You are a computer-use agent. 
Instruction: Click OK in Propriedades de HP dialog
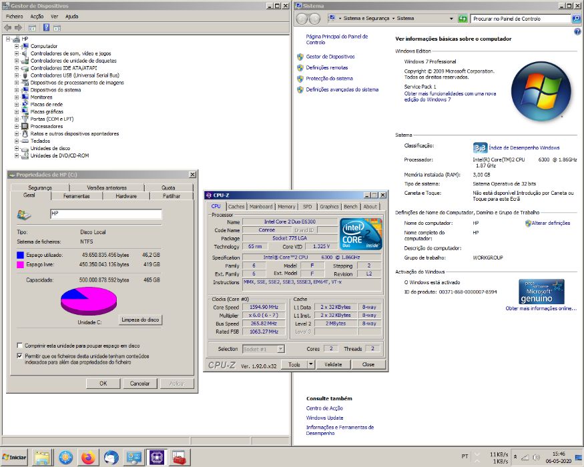coord(103,383)
